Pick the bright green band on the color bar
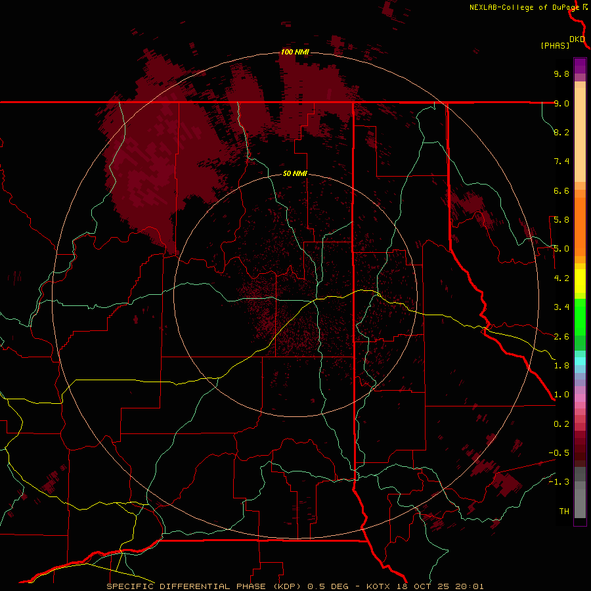This screenshot has height=591, width=591. [580, 317]
